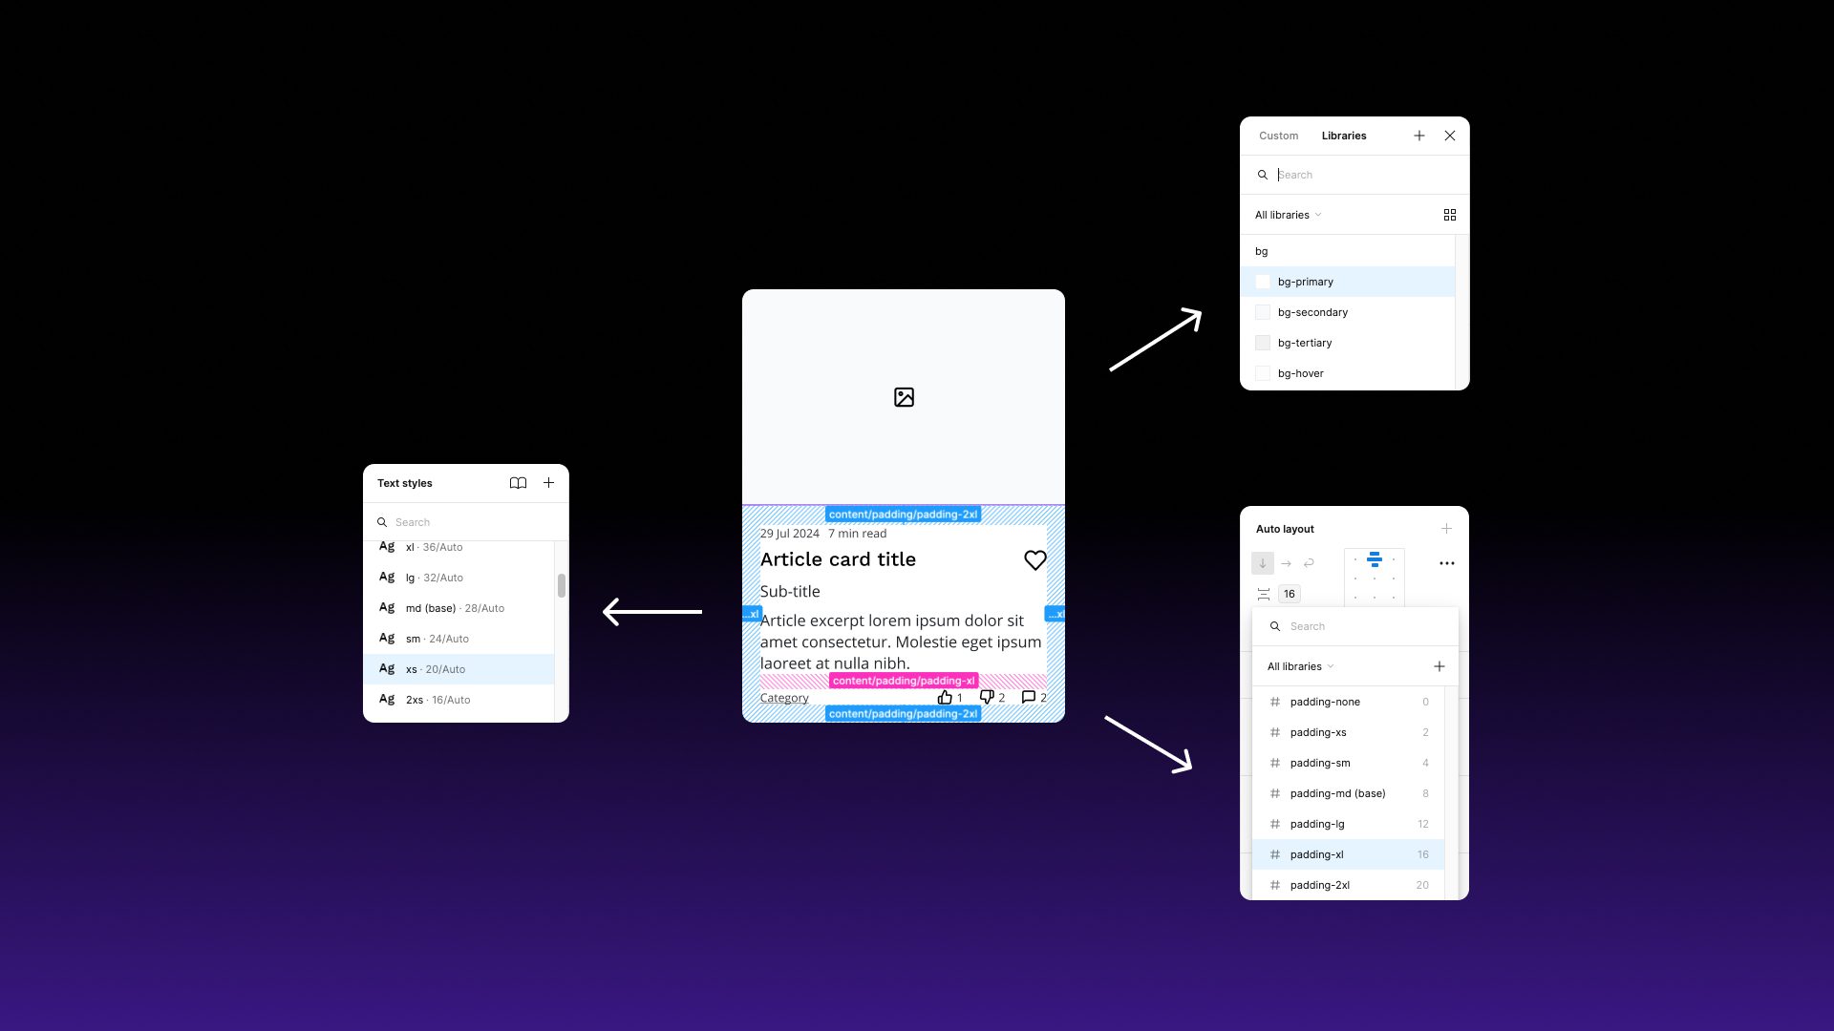
Task: Add a new library with the plus button
Action: click(x=1419, y=136)
